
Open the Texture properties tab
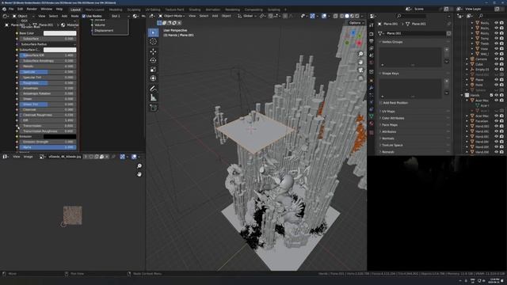pyautogui.click(x=372, y=132)
